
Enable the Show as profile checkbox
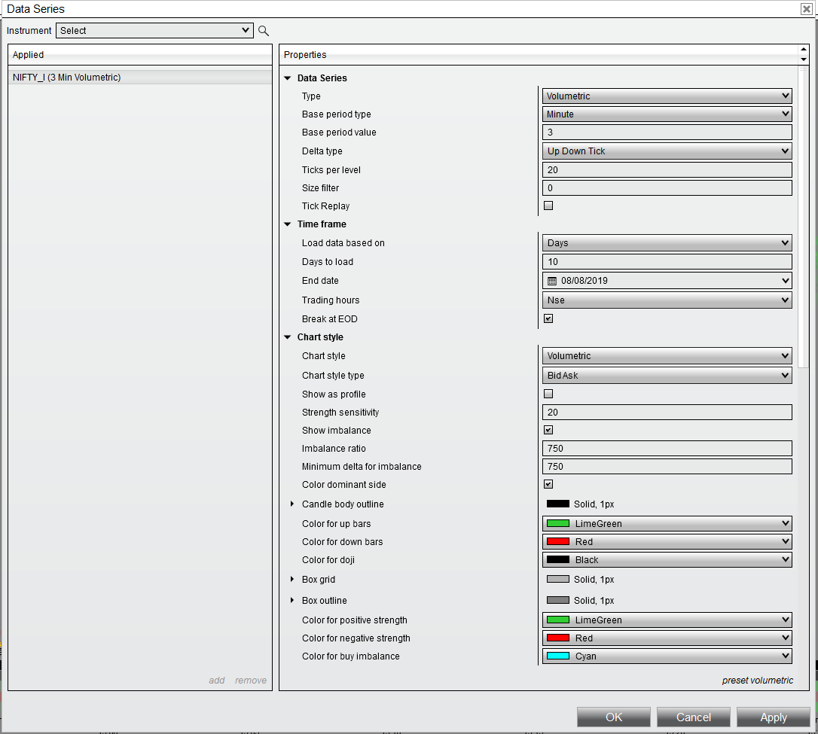tap(548, 394)
